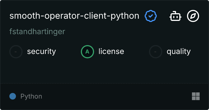Open the compass explore icon
209x110 pixels.
coord(193,16)
